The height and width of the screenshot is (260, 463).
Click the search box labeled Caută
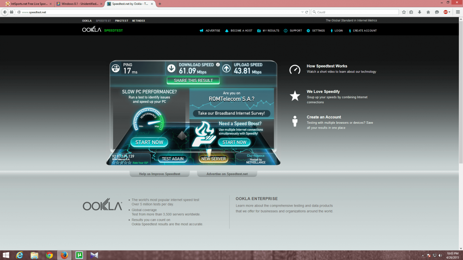point(355,12)
